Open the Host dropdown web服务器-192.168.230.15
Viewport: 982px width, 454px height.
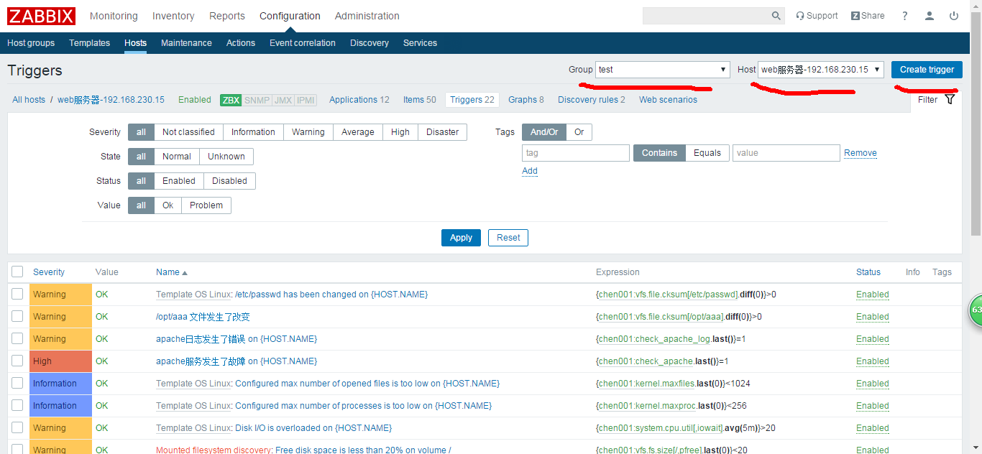point(820,70)
